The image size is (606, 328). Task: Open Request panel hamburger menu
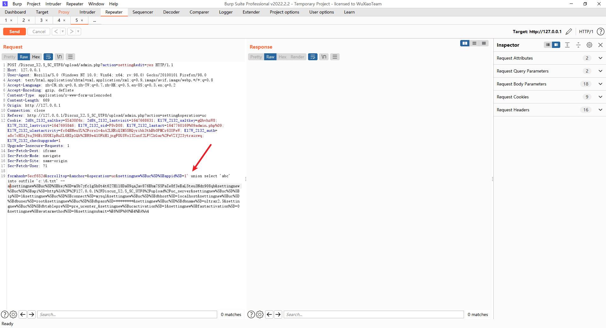tap(70, 57)
